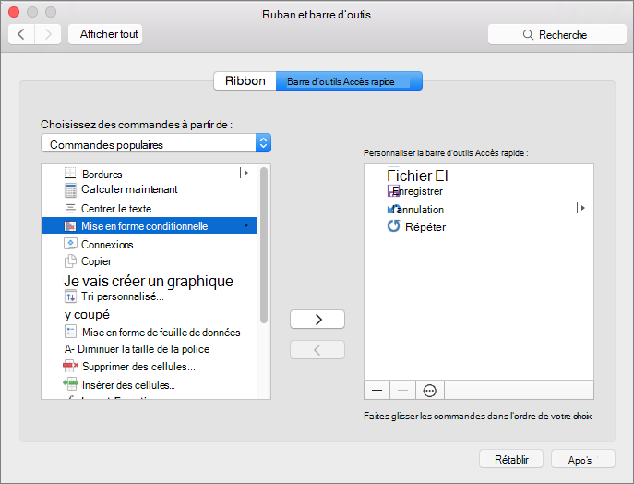The height and width of the screenshot is (484, 634).
Task: Click the Afficher tout button
Action: 105,34
